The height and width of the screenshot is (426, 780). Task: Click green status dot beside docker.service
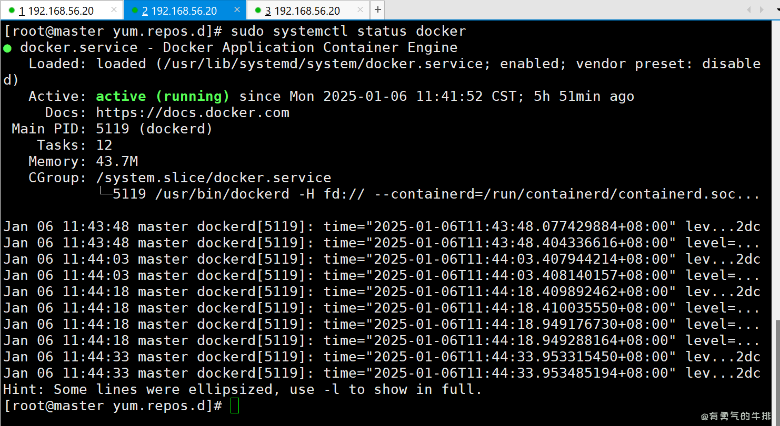tap(7, 48)
